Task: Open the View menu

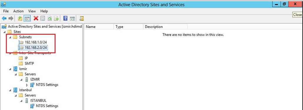Action: click(x=32, y=11)
